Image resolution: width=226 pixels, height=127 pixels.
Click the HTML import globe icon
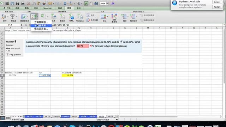[71, 17]
